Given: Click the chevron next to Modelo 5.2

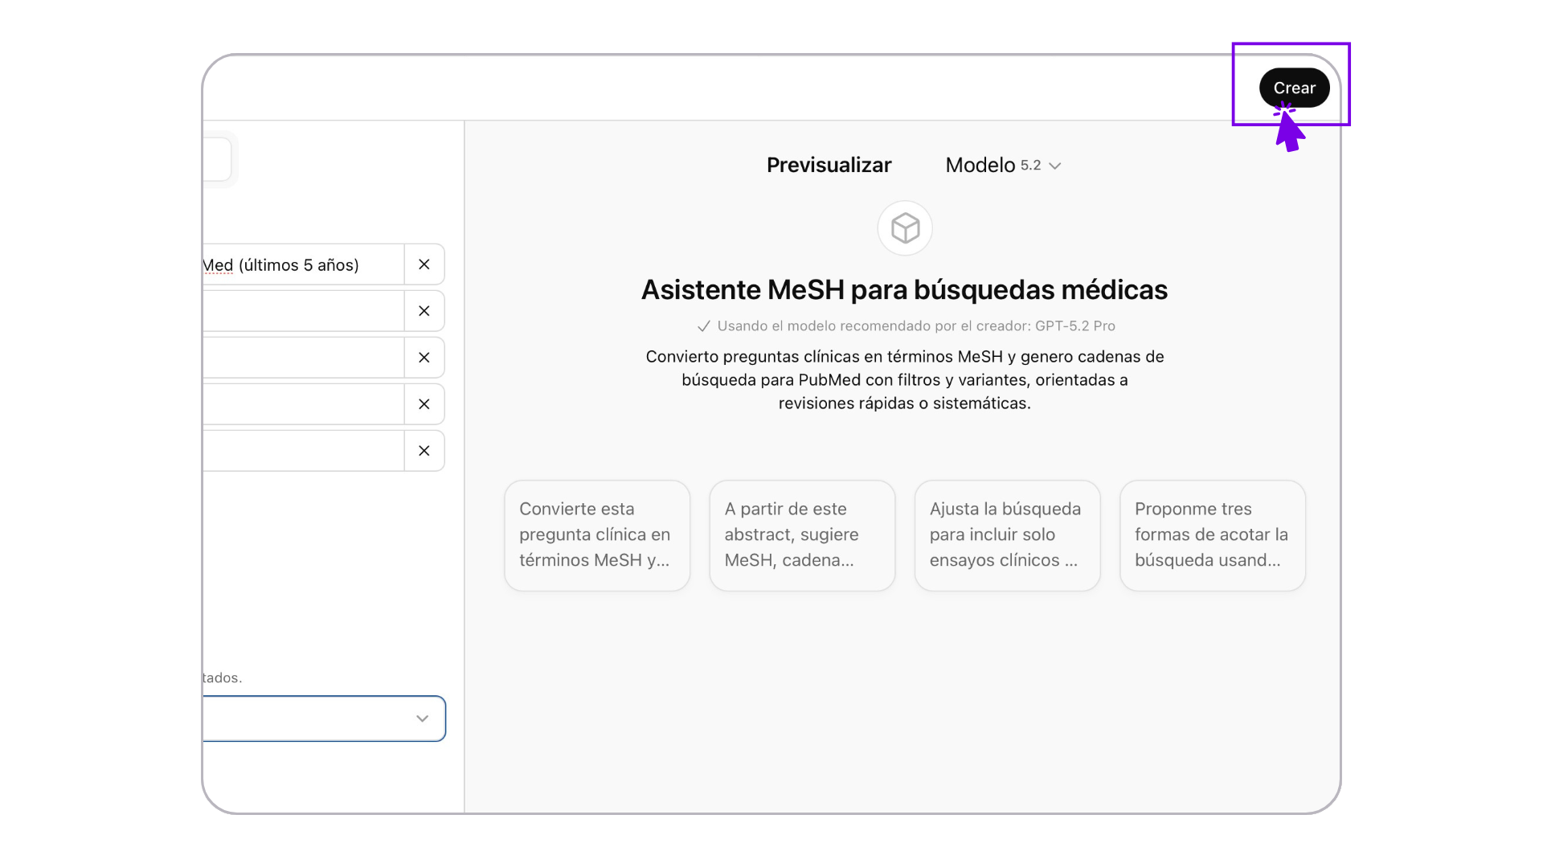Looking at the screenshot, I should click(x=1055, y=166).
